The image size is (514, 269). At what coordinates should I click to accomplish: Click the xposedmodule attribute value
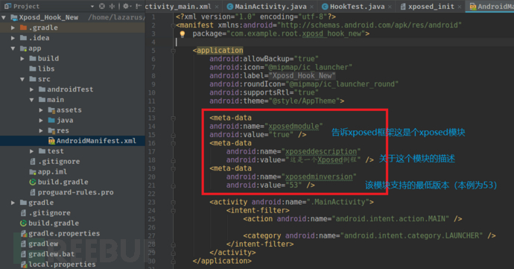click(294, 126)
